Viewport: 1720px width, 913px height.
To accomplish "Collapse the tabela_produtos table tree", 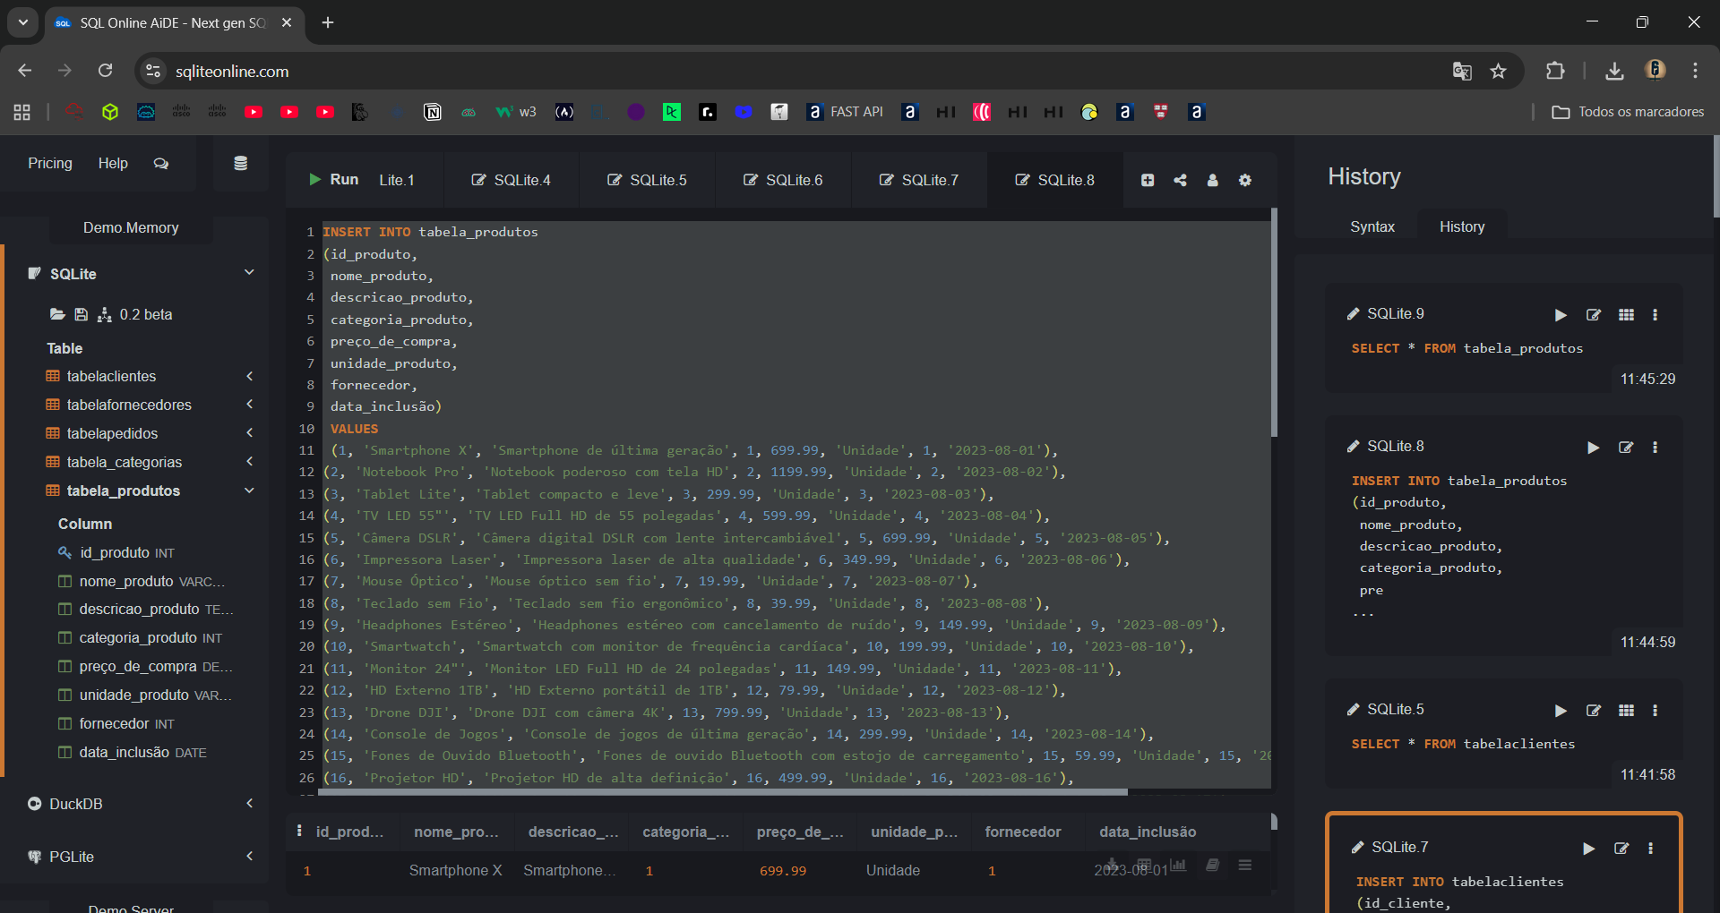I will (x=249, y=491).
